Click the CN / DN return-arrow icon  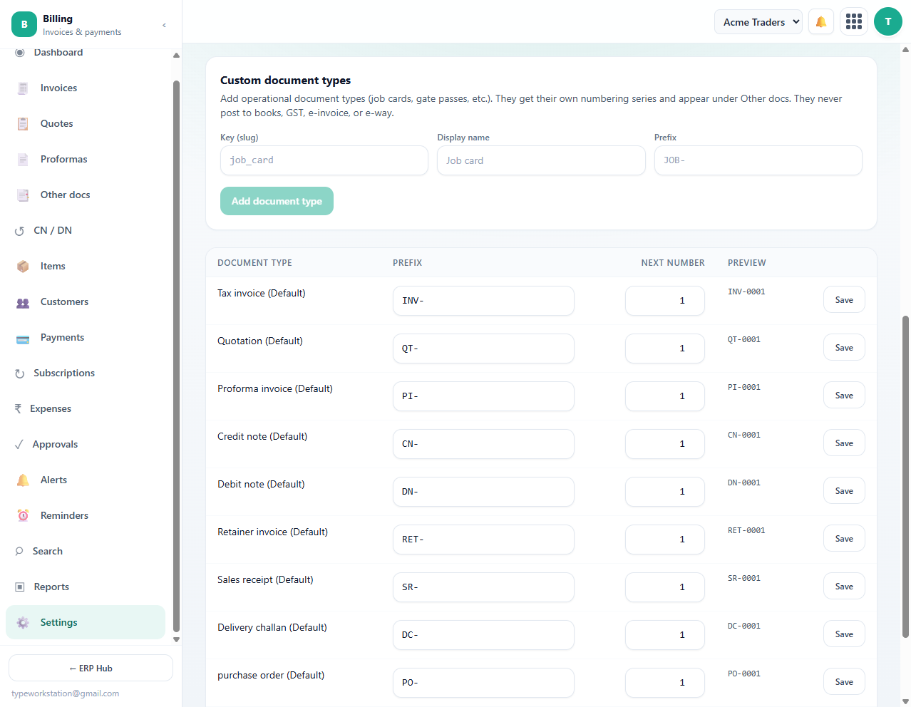[19, 231]
